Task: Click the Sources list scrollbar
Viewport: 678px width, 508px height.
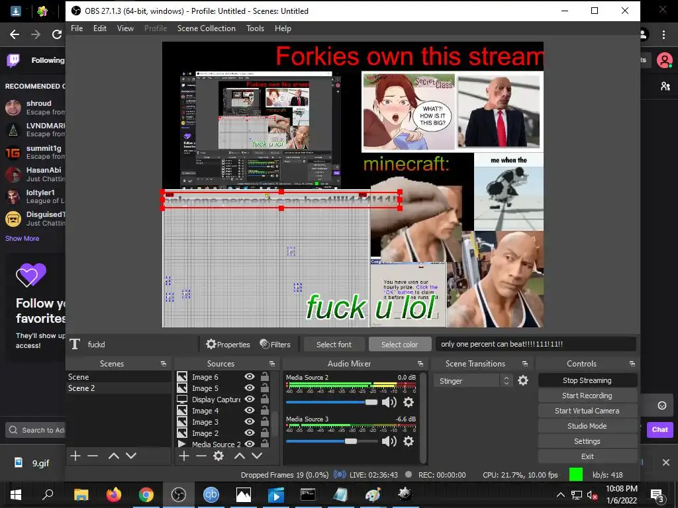Action: tap(275, 424)
